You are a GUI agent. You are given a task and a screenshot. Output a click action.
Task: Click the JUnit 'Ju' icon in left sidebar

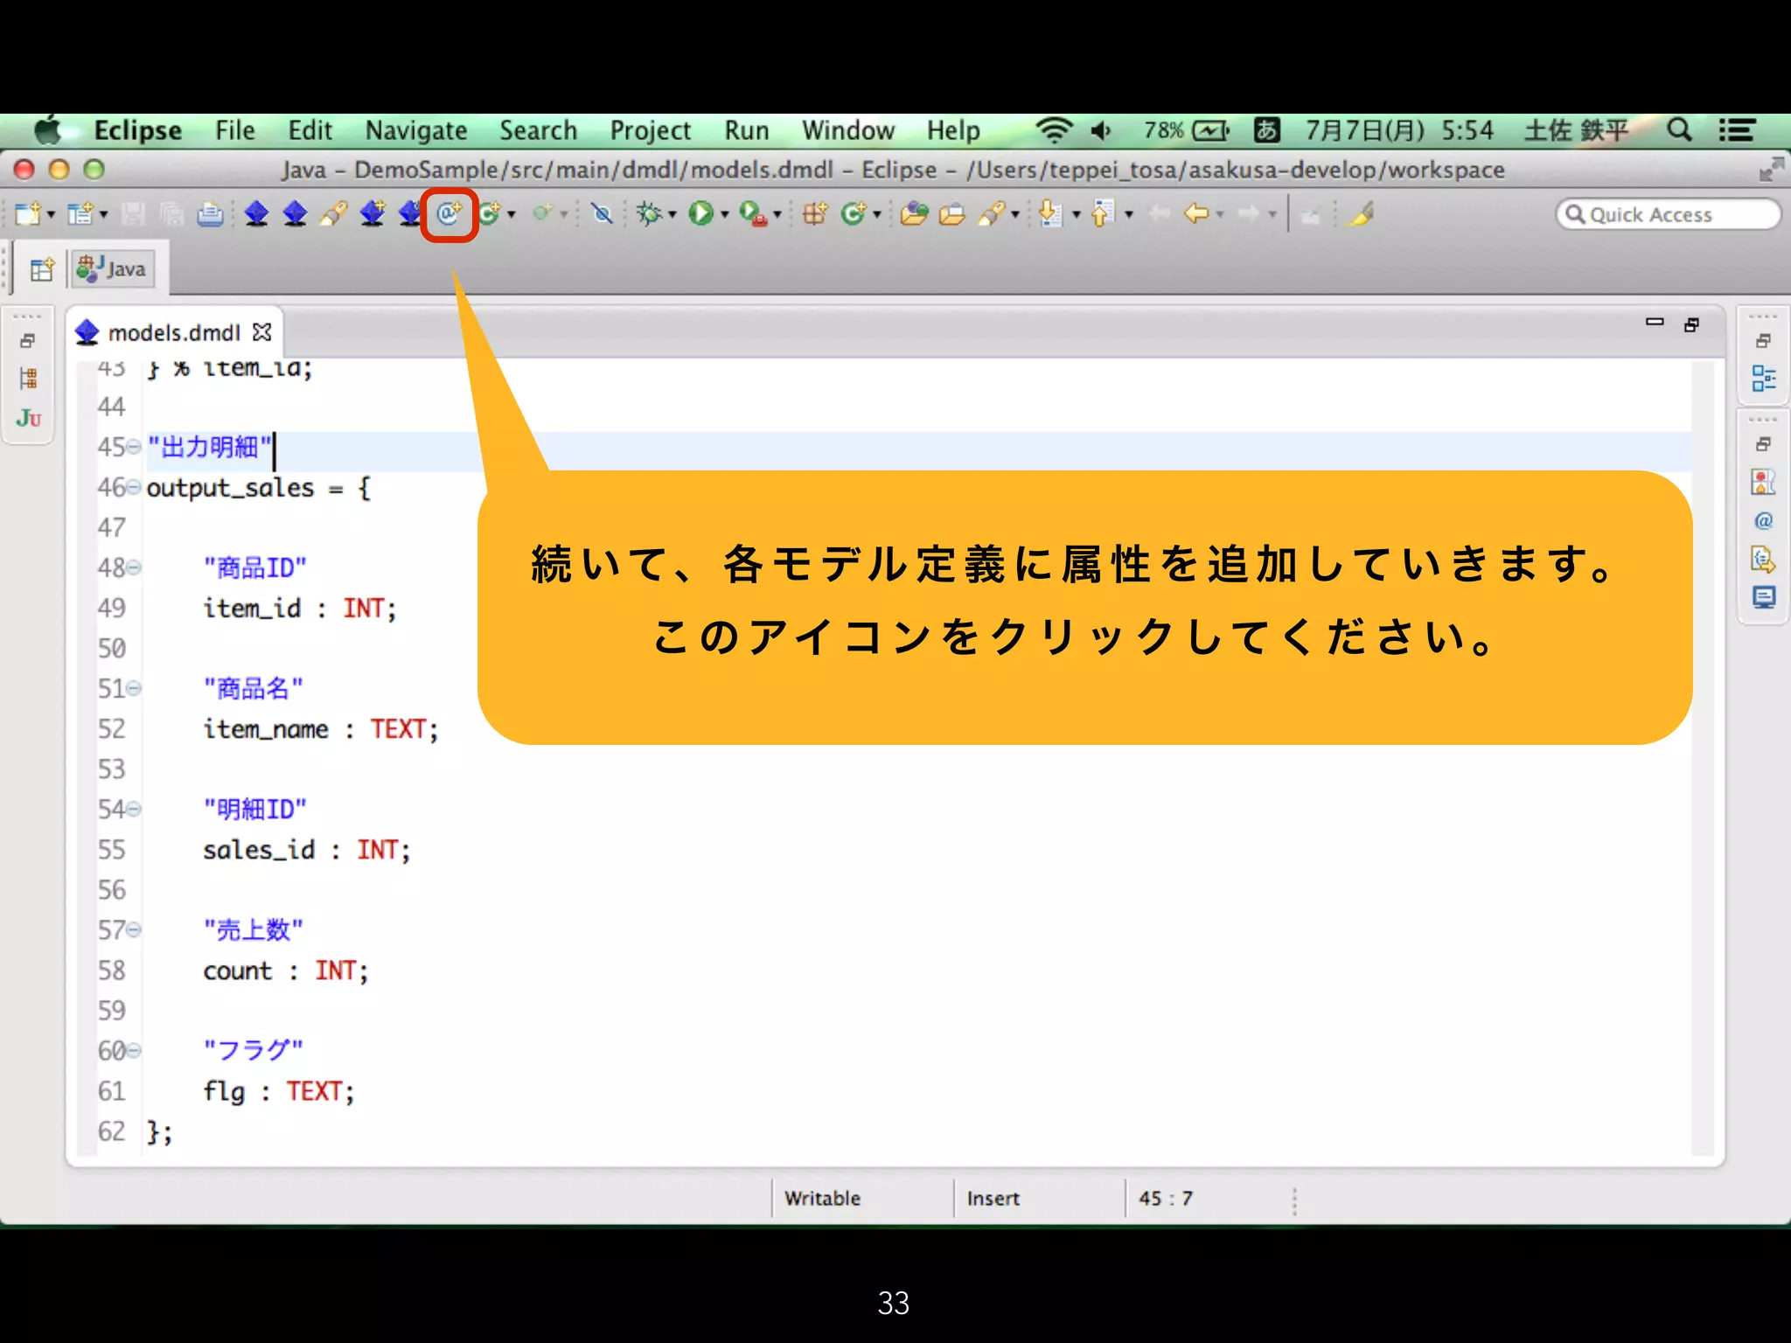pos(28,418)
